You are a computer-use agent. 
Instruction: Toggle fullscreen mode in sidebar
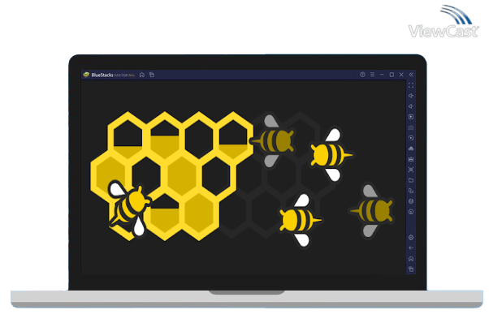[x=411, y=85]
